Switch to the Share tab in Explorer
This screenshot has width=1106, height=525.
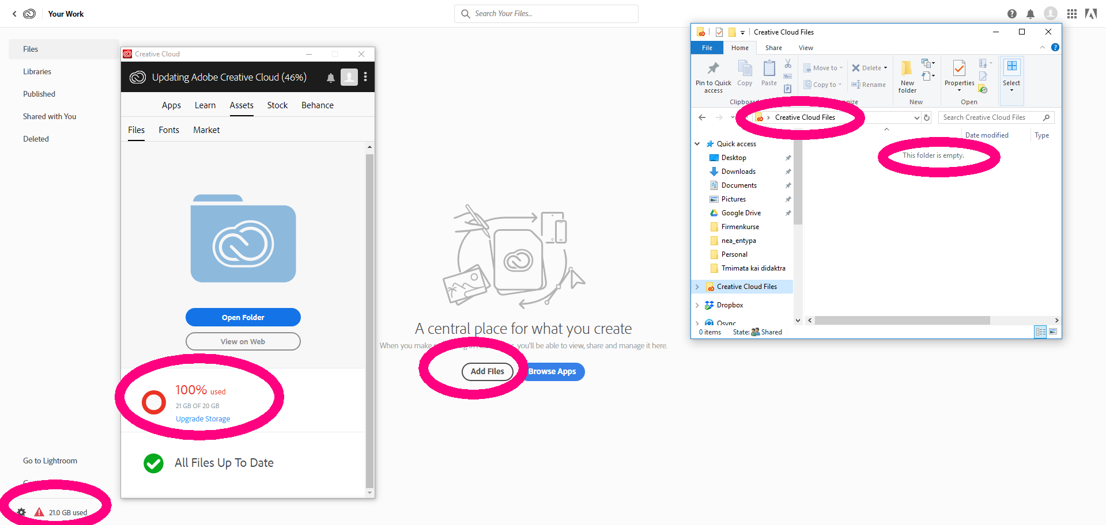click(x=773, y=48)
